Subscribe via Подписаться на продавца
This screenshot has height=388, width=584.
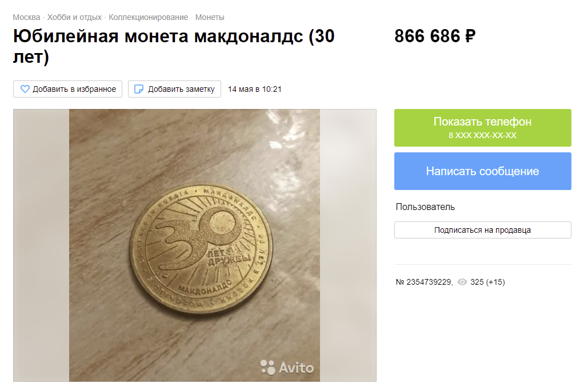point(483,230)
